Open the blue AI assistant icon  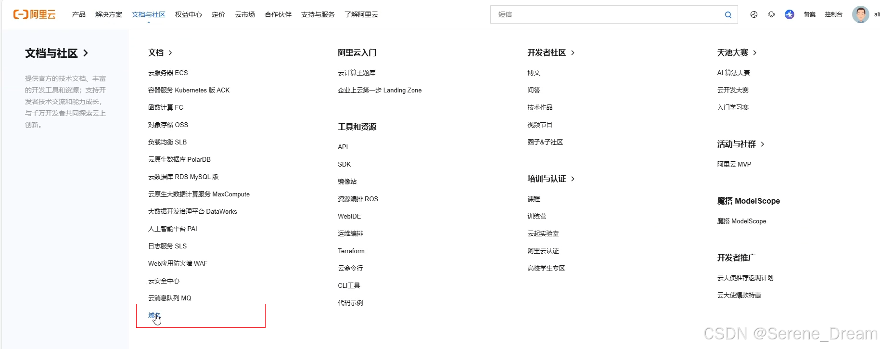tap(790, 14)
